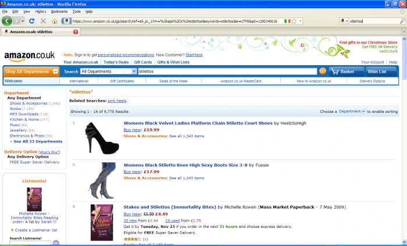Click the black velvet stiletto shoe thumbnail

[102, 138]
